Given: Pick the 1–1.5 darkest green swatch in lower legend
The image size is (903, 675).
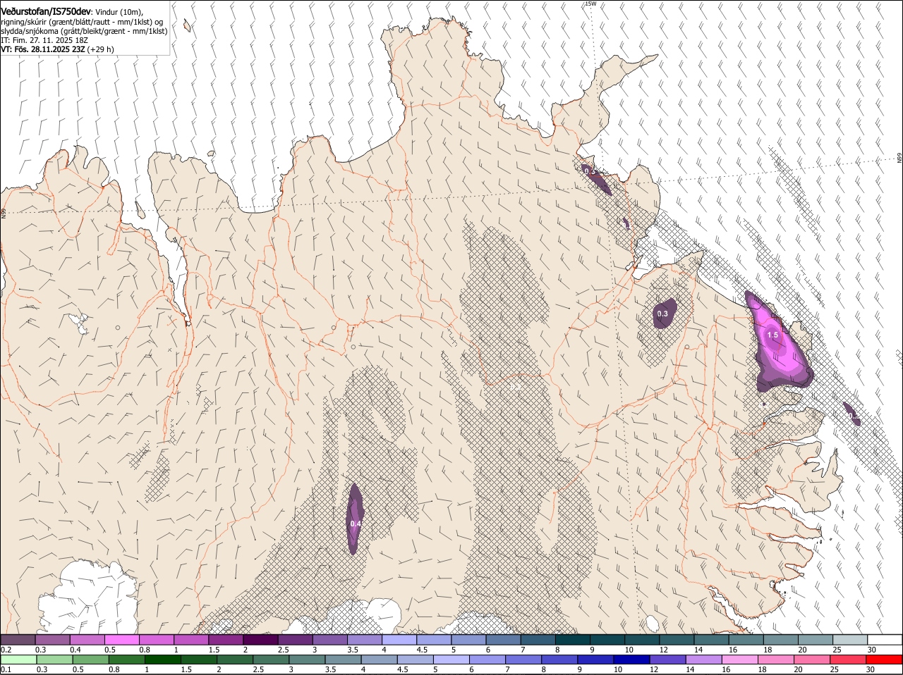Looking at the screenshot, I should point(162,659).
